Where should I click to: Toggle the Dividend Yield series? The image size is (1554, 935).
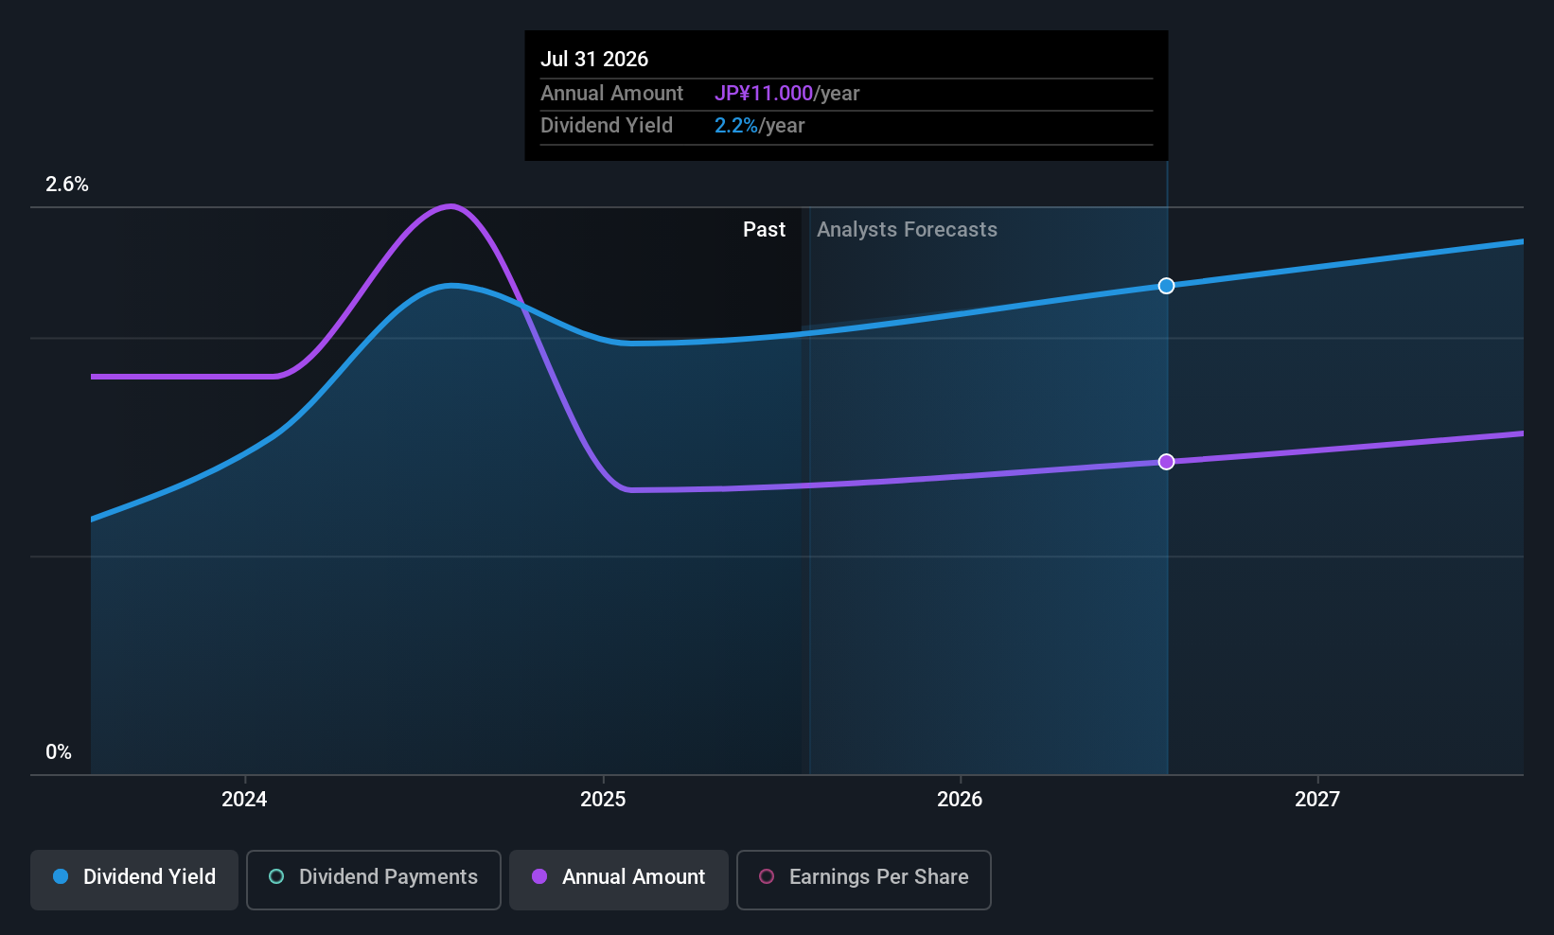[134, 880]
